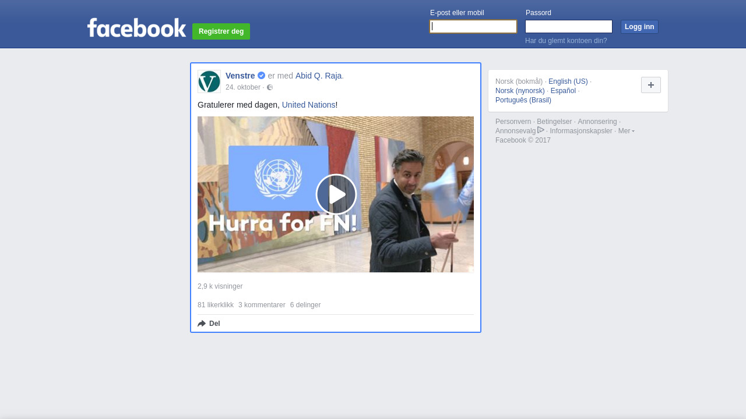The image size is (746, 419).
Task: Open Abid Q. Raja's profile link
Action: (318, 76)
